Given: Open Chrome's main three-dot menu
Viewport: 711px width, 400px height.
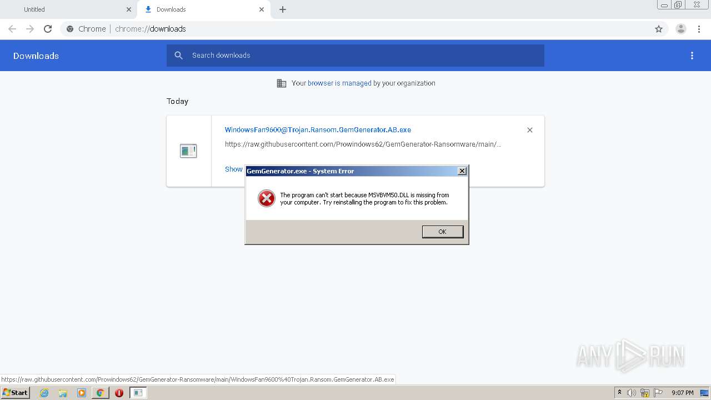Looking at the screenshot, I should coord(699,29).
